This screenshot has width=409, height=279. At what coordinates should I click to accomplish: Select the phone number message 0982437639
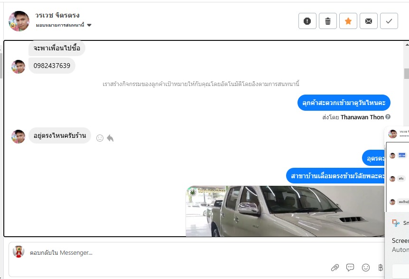pyautogui.click(x=52, y=66)
